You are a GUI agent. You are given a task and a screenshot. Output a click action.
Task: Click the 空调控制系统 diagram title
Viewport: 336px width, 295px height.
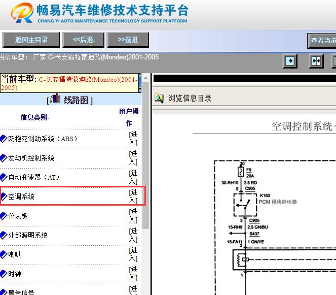point(304,126)
